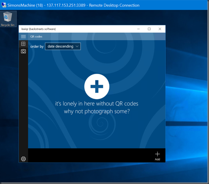Open the hamburger navigation menu
The width and height of the screenshot is (209, 184).
(x=23, y=36)
